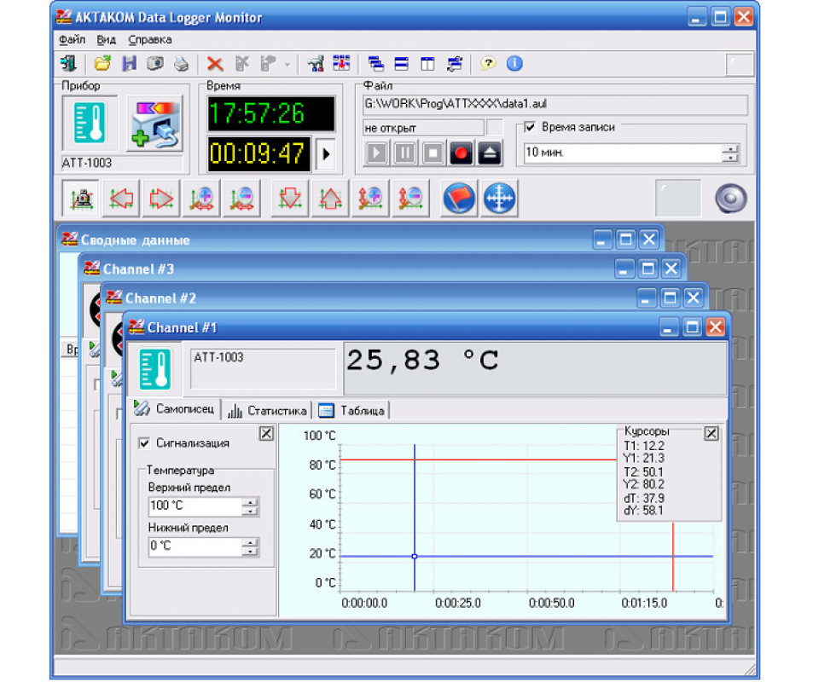Image resolution: width=813 pixels, height=682 pixels.
Task: Shift graph down with red down arrow
Action: (290, 198)
